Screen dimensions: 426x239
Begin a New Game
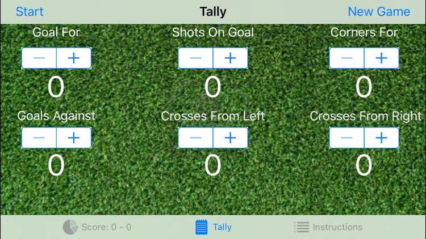[379, 12]
